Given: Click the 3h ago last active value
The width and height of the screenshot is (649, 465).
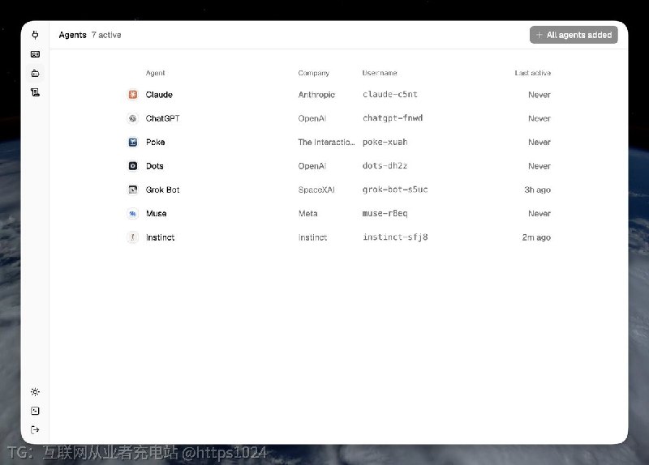Looking at the screenshot, I should [x=537, y=190].
